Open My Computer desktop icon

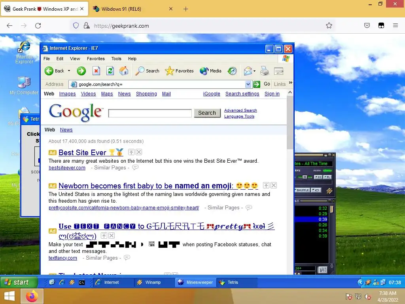[x=24, y=82]
